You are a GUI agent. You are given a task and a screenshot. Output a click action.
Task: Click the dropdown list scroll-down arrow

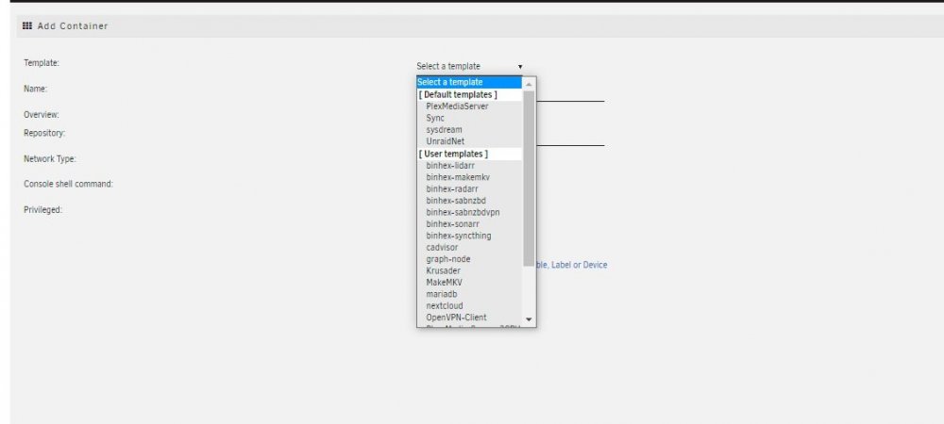coord(530,319)
